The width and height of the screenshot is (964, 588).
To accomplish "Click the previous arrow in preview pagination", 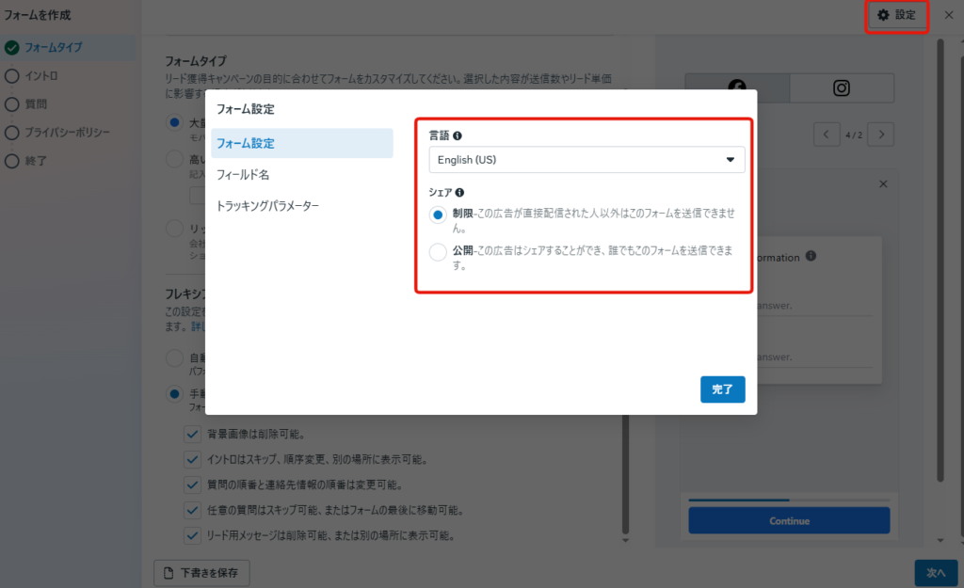I will pos(826,134).
